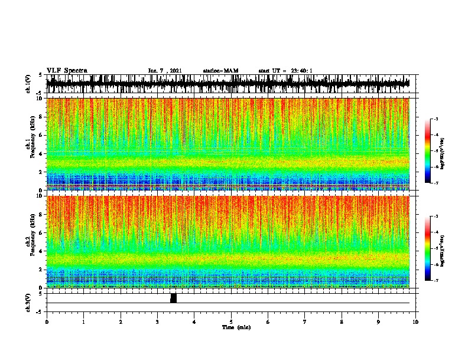Click time axis tick label "3"
468x361 pixels.
(157, 321)
